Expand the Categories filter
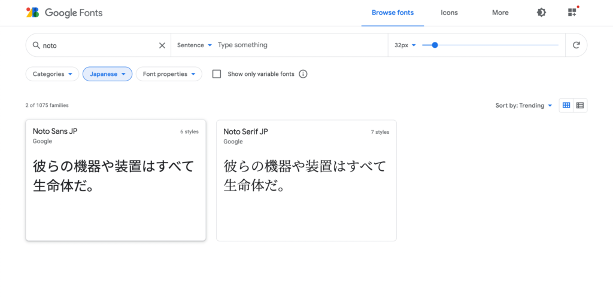This screenshot has height=297, width=613. point(53,74)
